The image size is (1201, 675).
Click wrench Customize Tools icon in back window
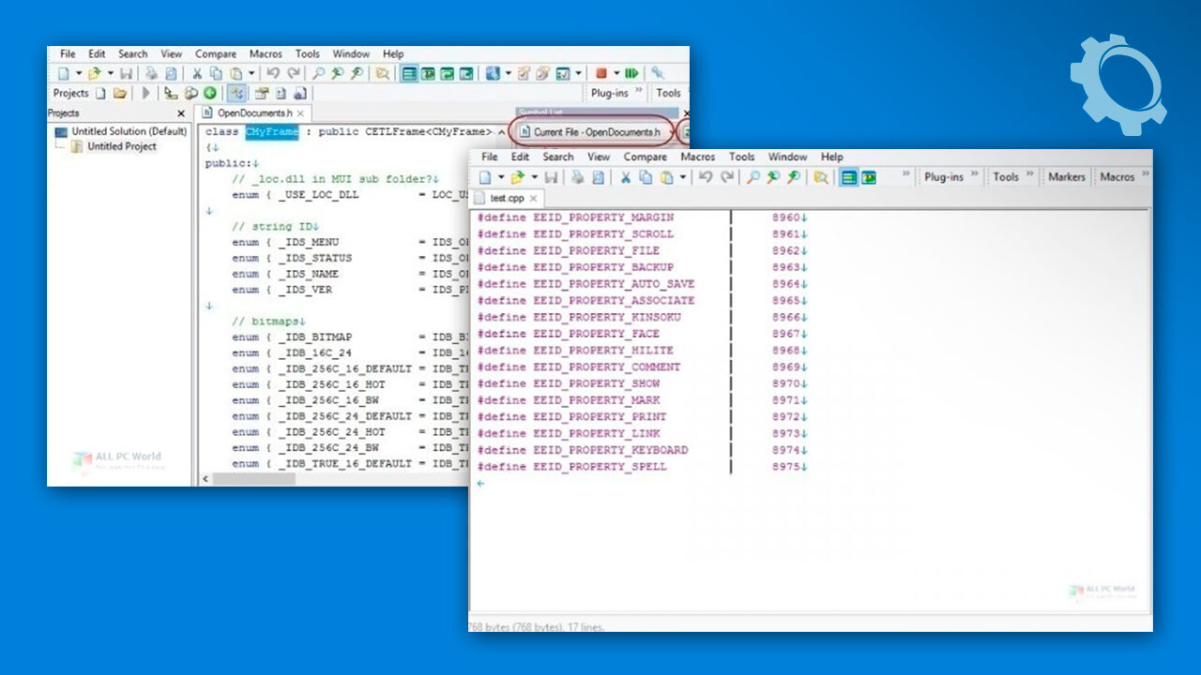pos(659,73)
